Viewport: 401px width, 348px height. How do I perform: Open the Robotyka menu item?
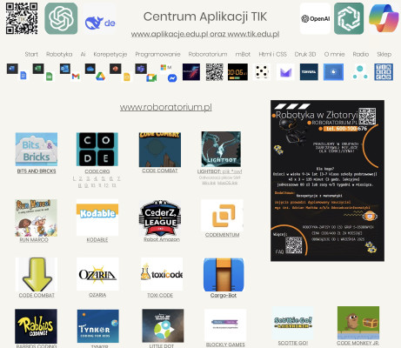59,54
